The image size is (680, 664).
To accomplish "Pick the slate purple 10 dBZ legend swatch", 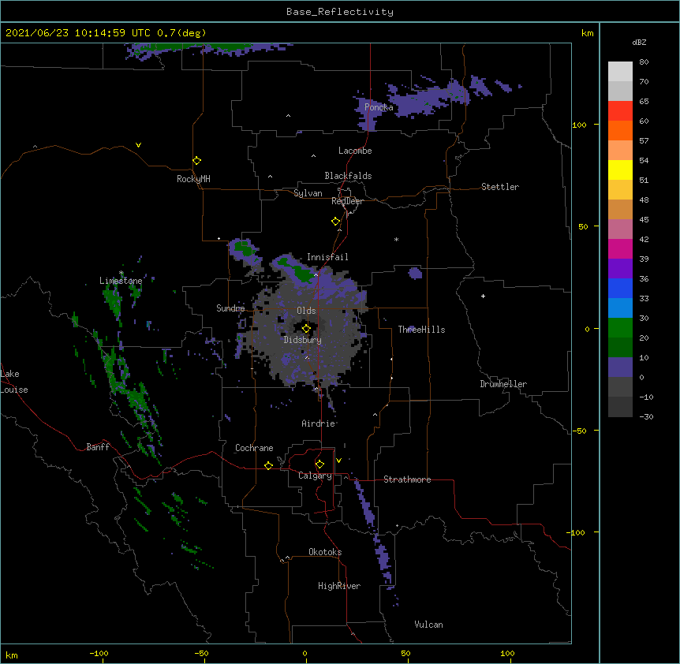I will click(x=620, y=367).
